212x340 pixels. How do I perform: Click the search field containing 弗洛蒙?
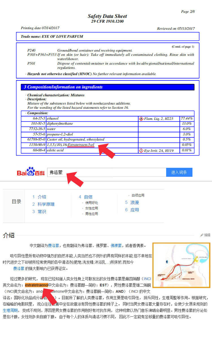point(106,172)
